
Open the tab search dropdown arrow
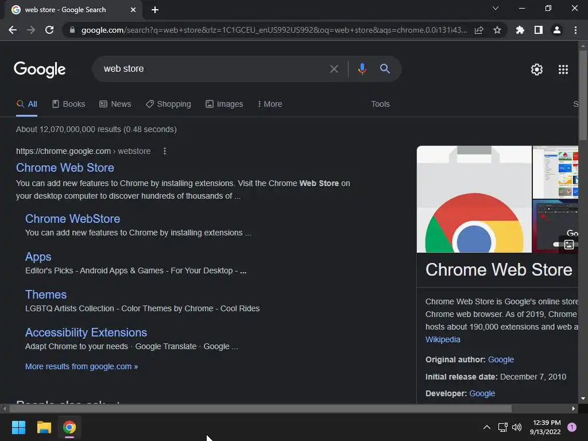click(x=496, y=8)
